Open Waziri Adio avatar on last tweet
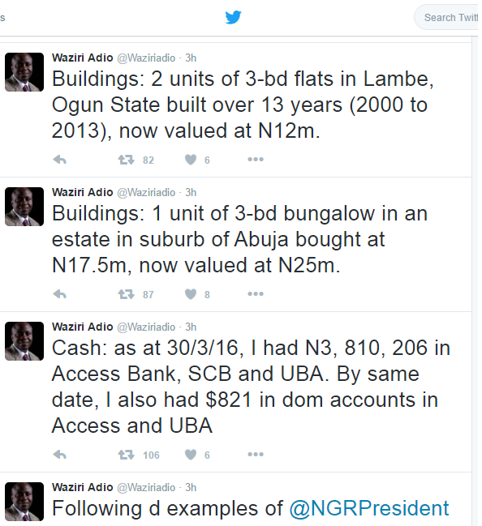 pyautogui.click(x=24, y=502)
